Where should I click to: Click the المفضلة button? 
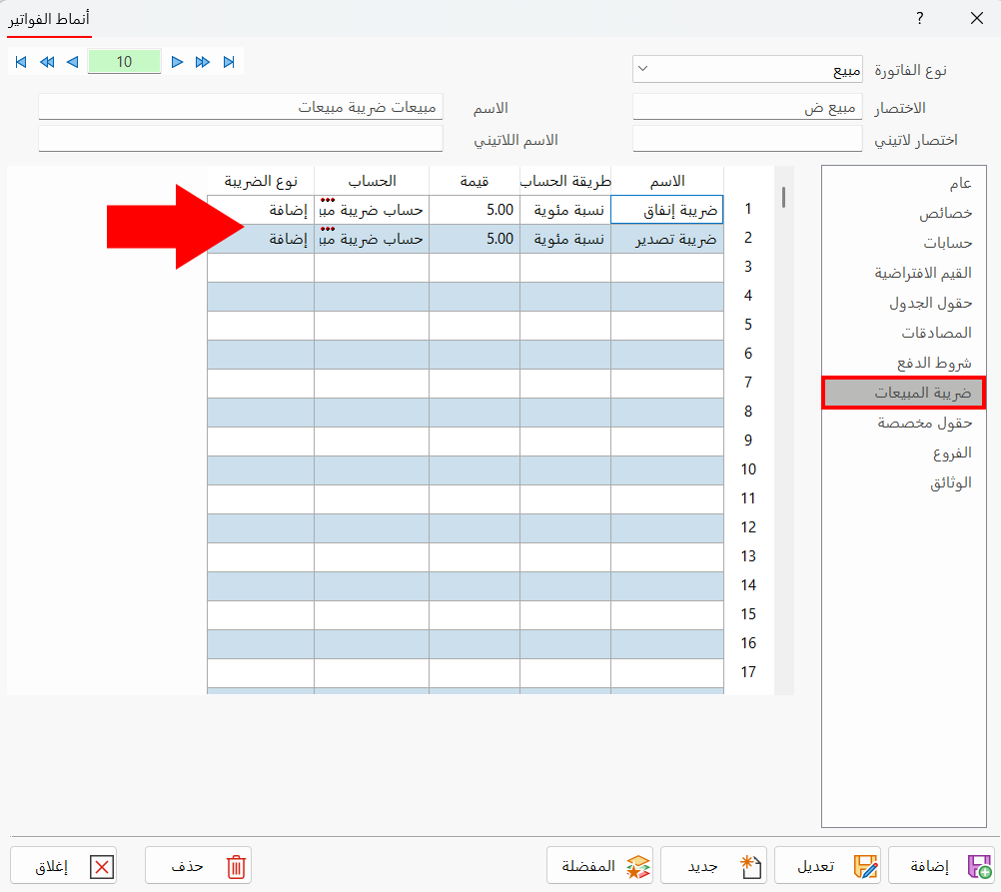tap(599, 866)
